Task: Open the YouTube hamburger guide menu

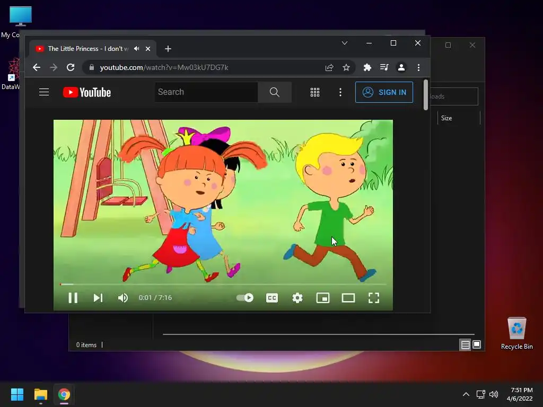Action: (44, 92)
